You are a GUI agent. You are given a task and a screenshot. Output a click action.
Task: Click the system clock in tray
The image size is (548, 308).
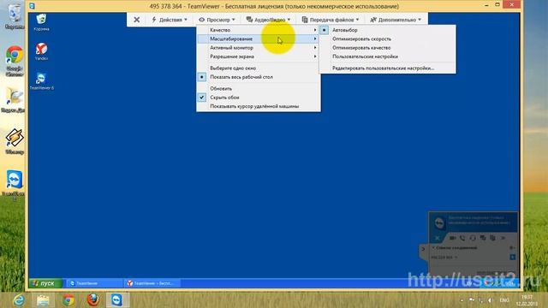click(527, 300)
